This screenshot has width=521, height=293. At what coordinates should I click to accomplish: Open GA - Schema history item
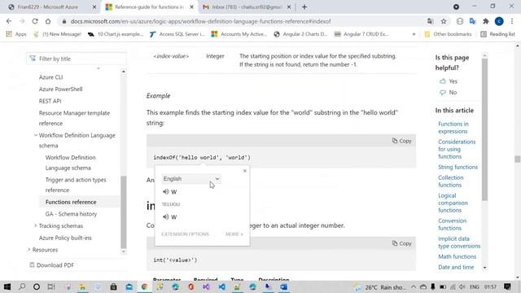pyautogui.click(x=71, y=214)
